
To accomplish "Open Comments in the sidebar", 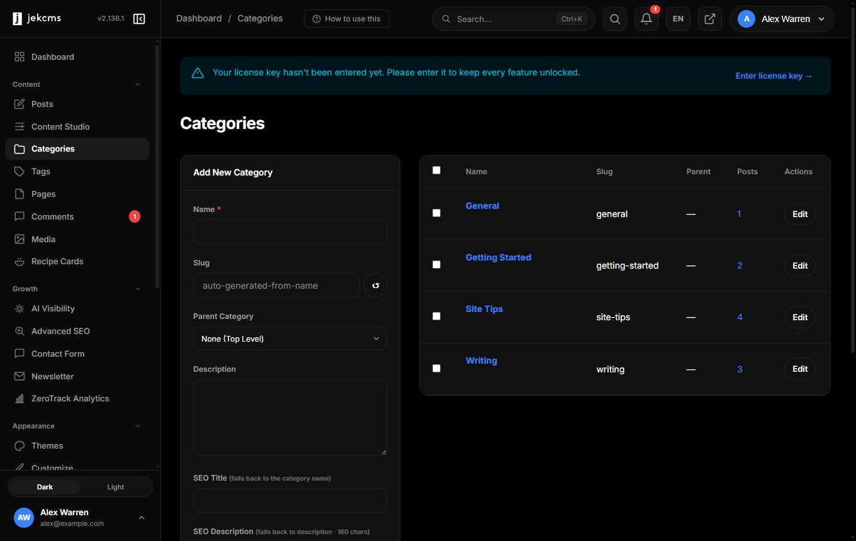I will [77, 216].
